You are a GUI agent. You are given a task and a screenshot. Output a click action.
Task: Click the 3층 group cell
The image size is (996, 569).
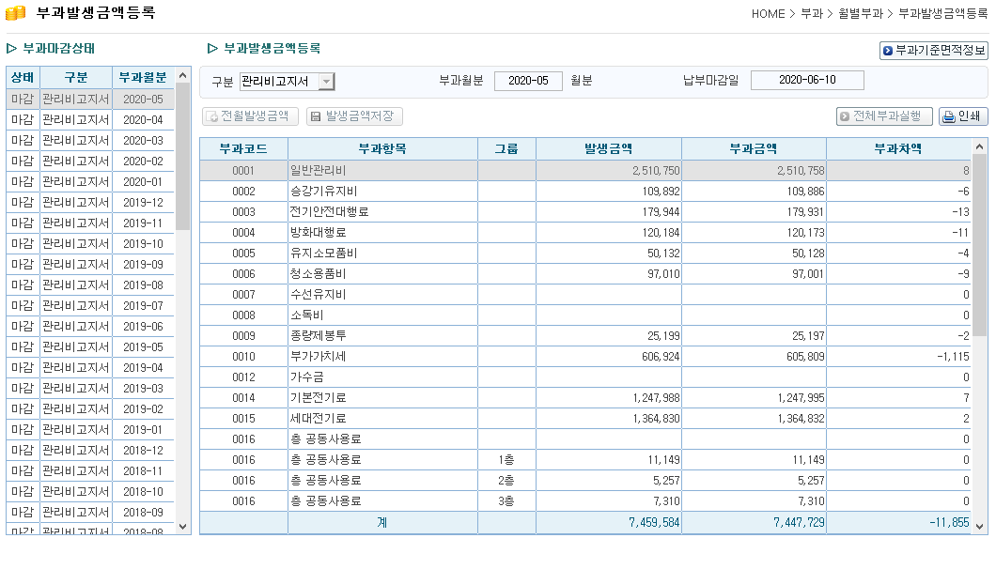[506, 501]
